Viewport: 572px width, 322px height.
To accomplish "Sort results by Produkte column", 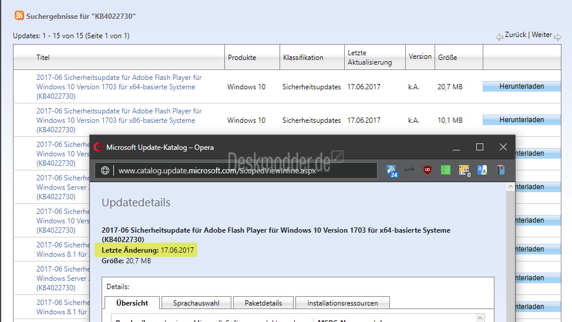I will [242, 58].
